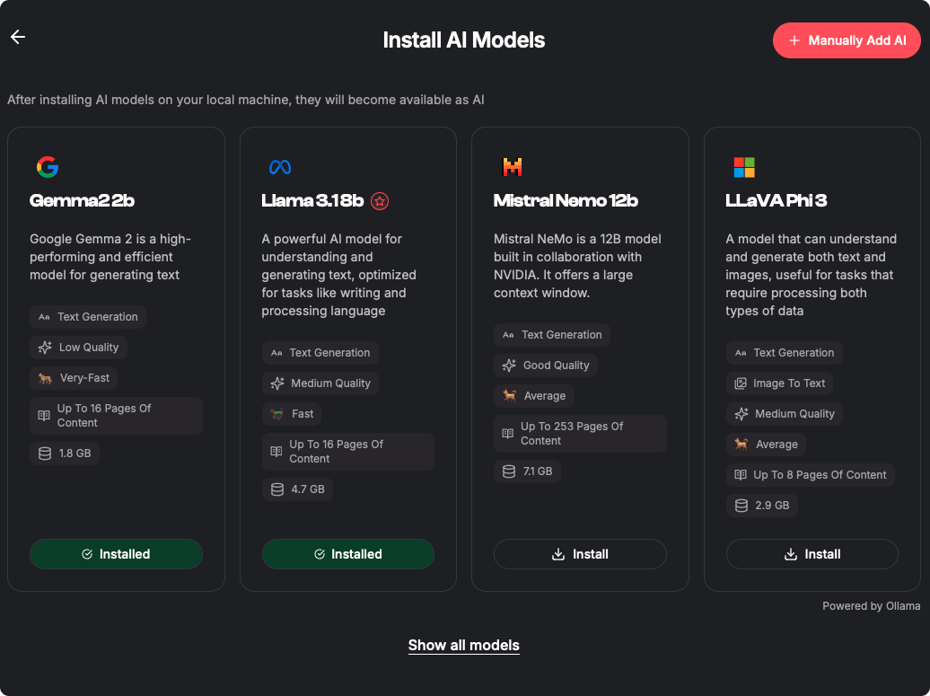Click Medium Quality tag on Llama card
The image size is (930, 696).
pos(320,383)
